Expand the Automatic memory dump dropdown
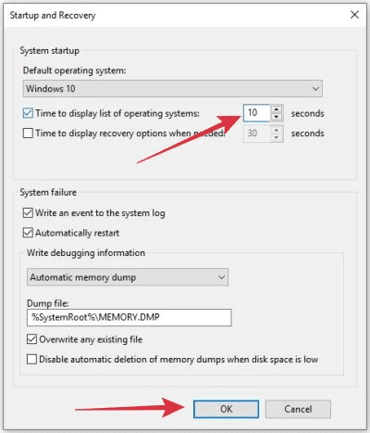 128,277
